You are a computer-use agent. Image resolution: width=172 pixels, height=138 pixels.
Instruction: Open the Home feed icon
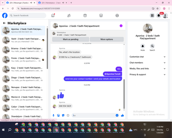pyautogui.click(x=53, y=16)
